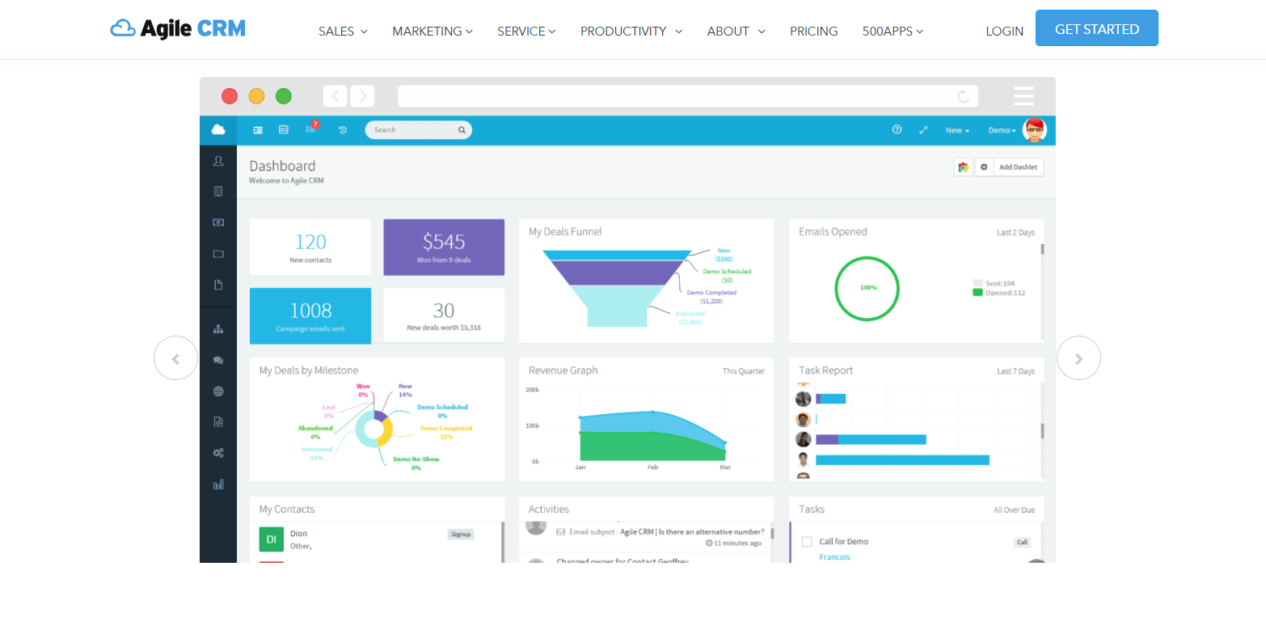Screen dimensions: 1266x626
Task: Click the 'Last 7 Days' Task Report label
Action: pos(1015,371)
